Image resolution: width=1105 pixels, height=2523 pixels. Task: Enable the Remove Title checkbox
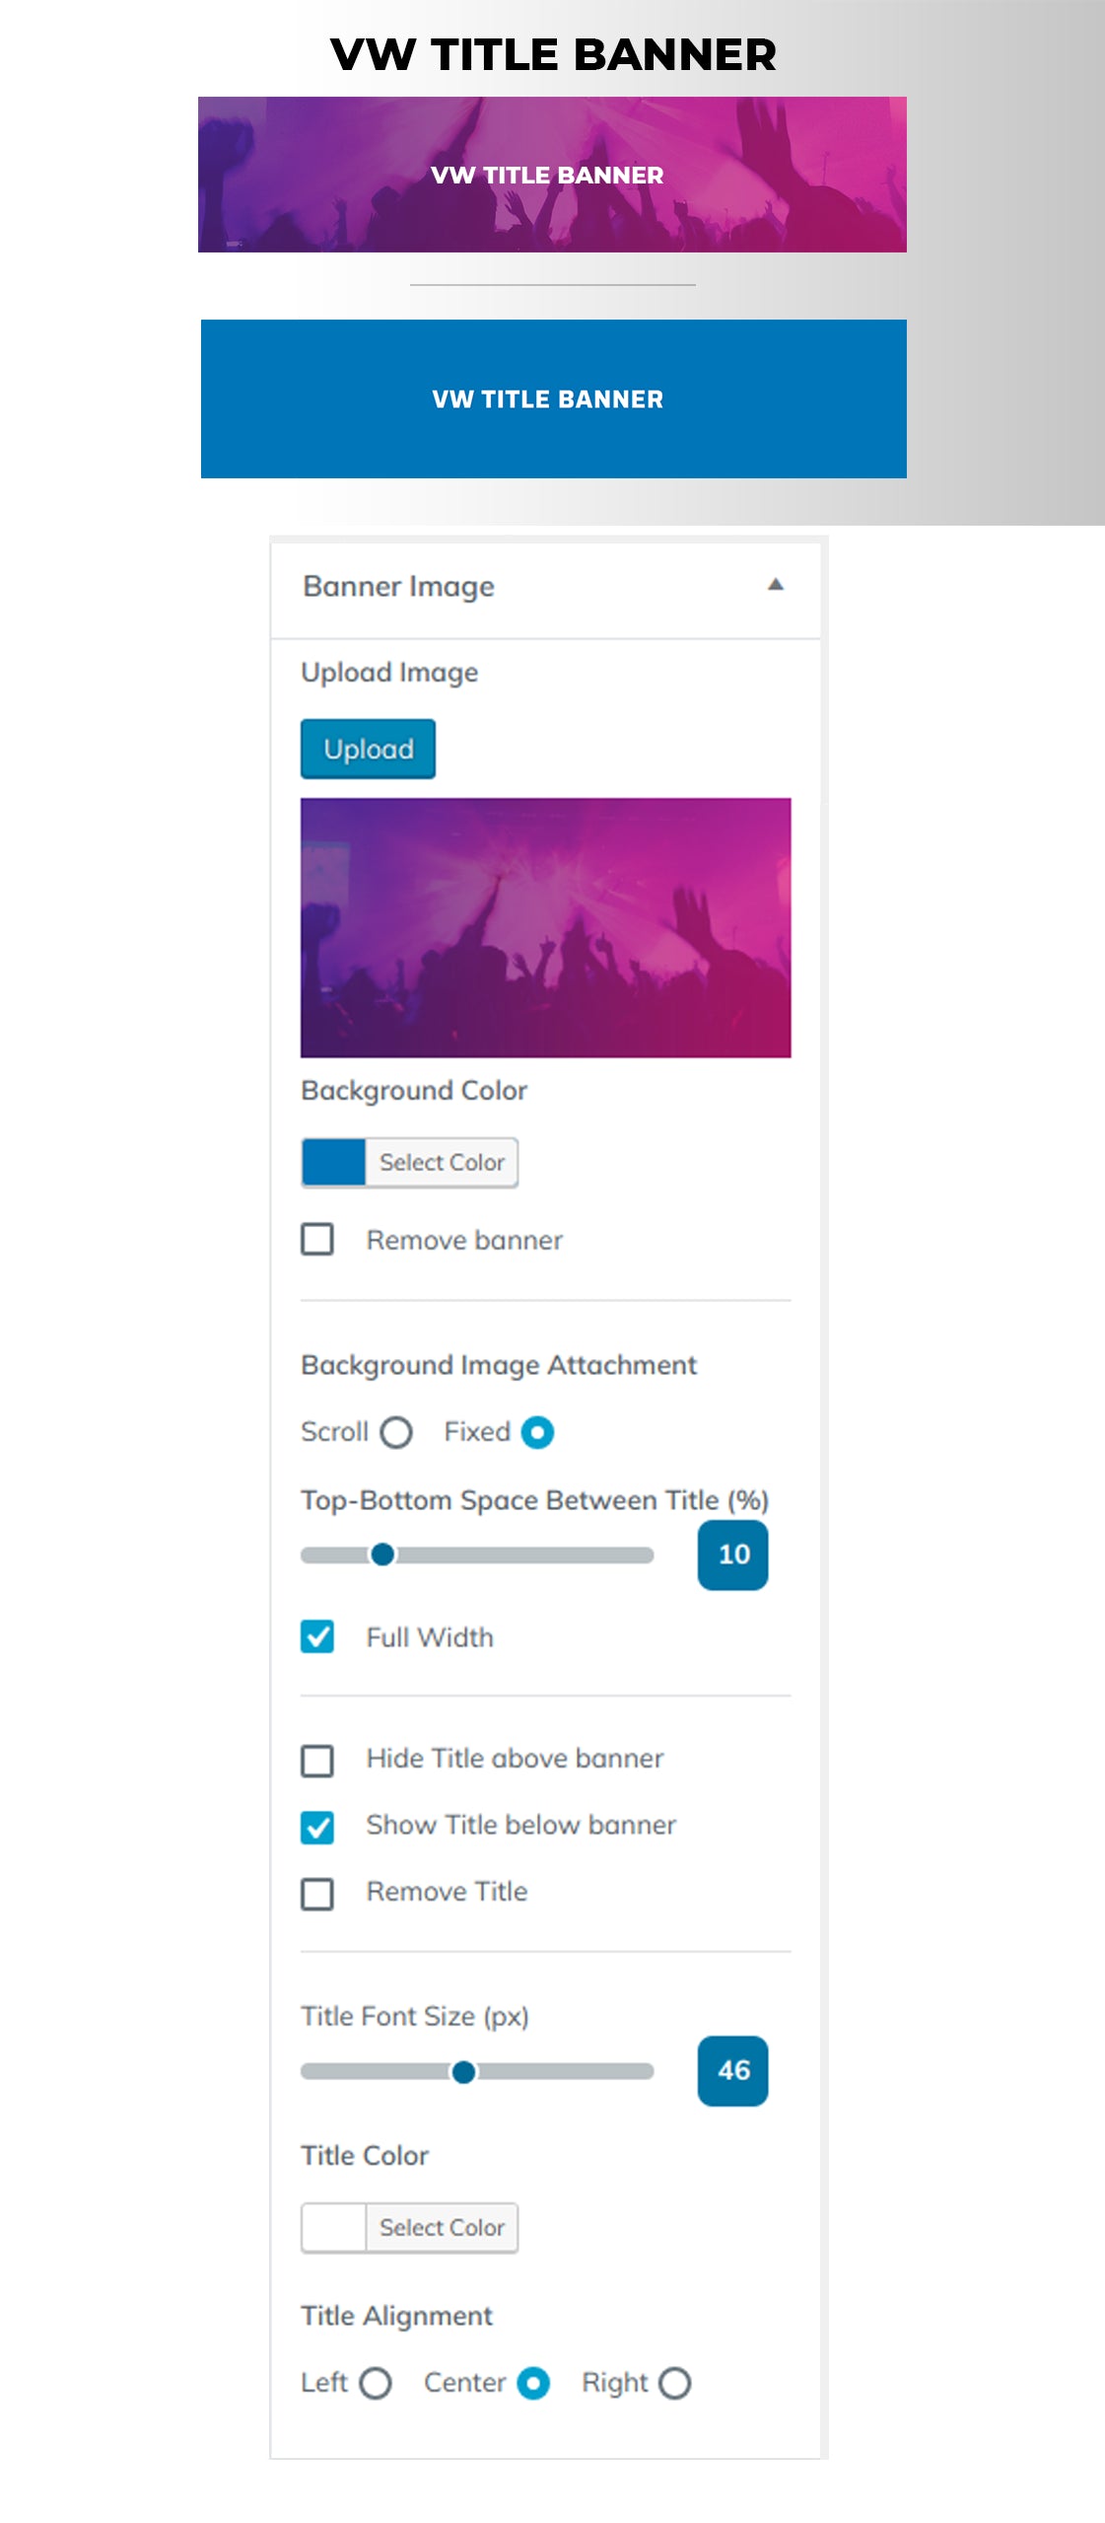(x=317, y=1891)
